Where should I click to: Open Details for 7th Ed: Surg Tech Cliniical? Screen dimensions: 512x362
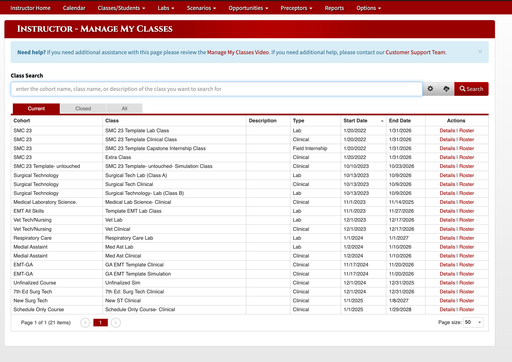pos(447,292)
